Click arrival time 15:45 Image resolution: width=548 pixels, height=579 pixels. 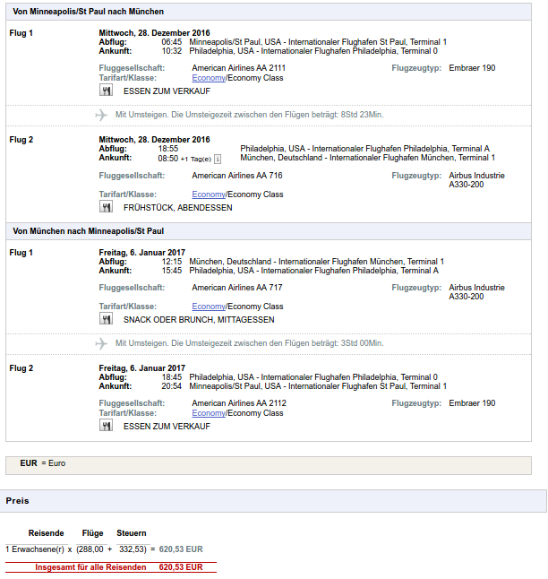[172, 271]
